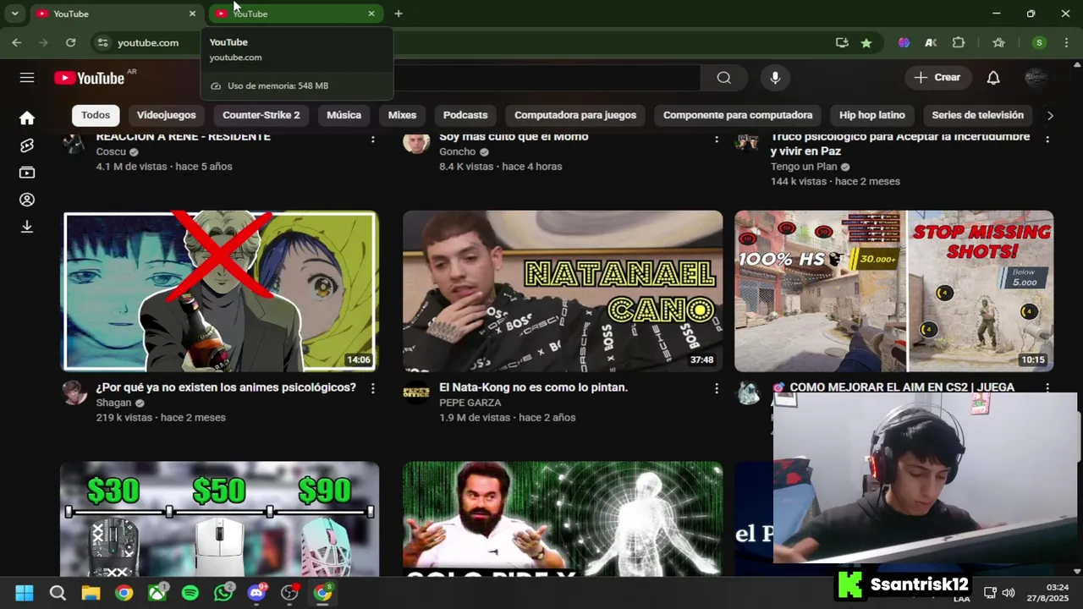1083x609 pixels.
Task: Reload the page
Action: click(70, 42)
